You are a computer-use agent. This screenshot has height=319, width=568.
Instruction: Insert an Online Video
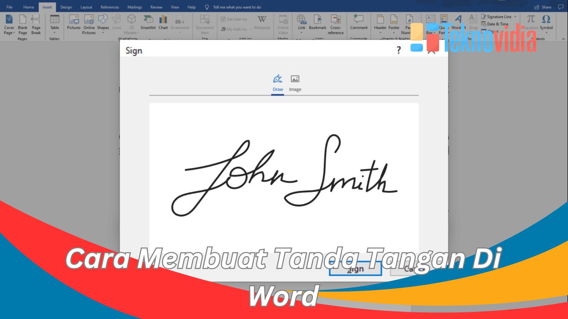point(283,25)
